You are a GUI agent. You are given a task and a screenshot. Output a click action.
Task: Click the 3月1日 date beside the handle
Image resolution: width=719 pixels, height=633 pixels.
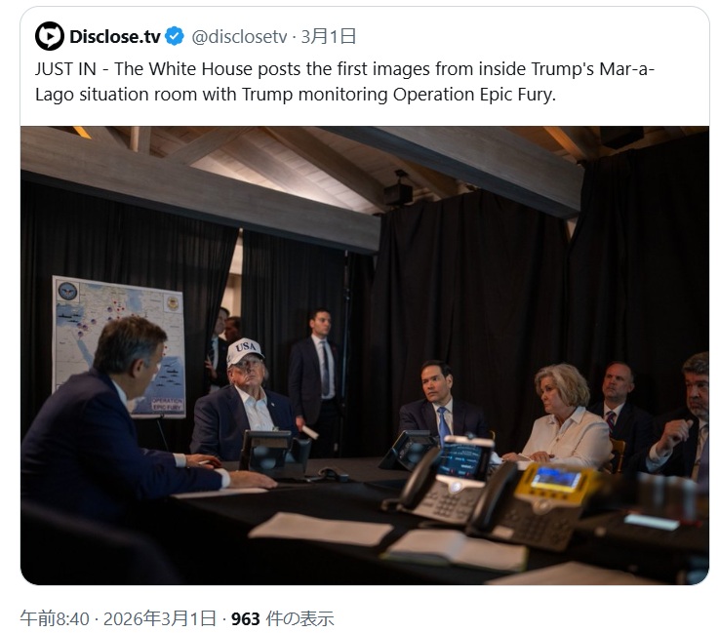click(329, 36)
